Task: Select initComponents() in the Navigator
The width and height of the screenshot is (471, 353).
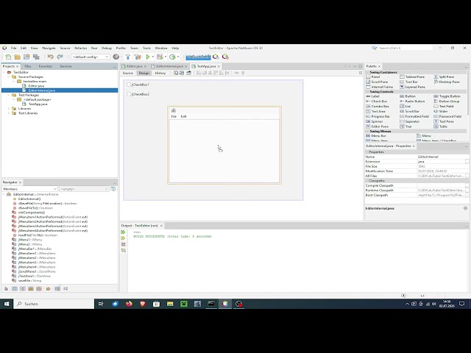Action: pyautogui.click(x=31, y=213)
